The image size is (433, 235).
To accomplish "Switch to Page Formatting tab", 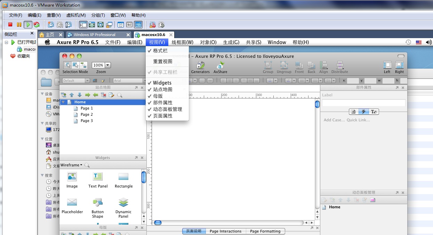I will point(265,231).
